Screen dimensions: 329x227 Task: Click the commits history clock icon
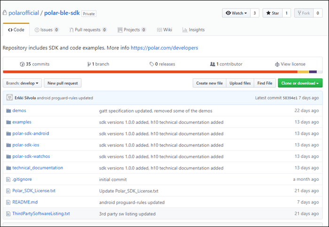pos(22,64)
